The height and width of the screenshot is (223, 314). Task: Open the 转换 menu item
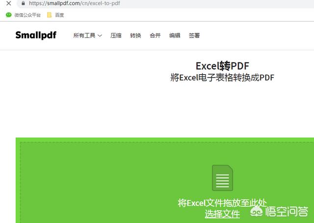click(x=135, y=35)
